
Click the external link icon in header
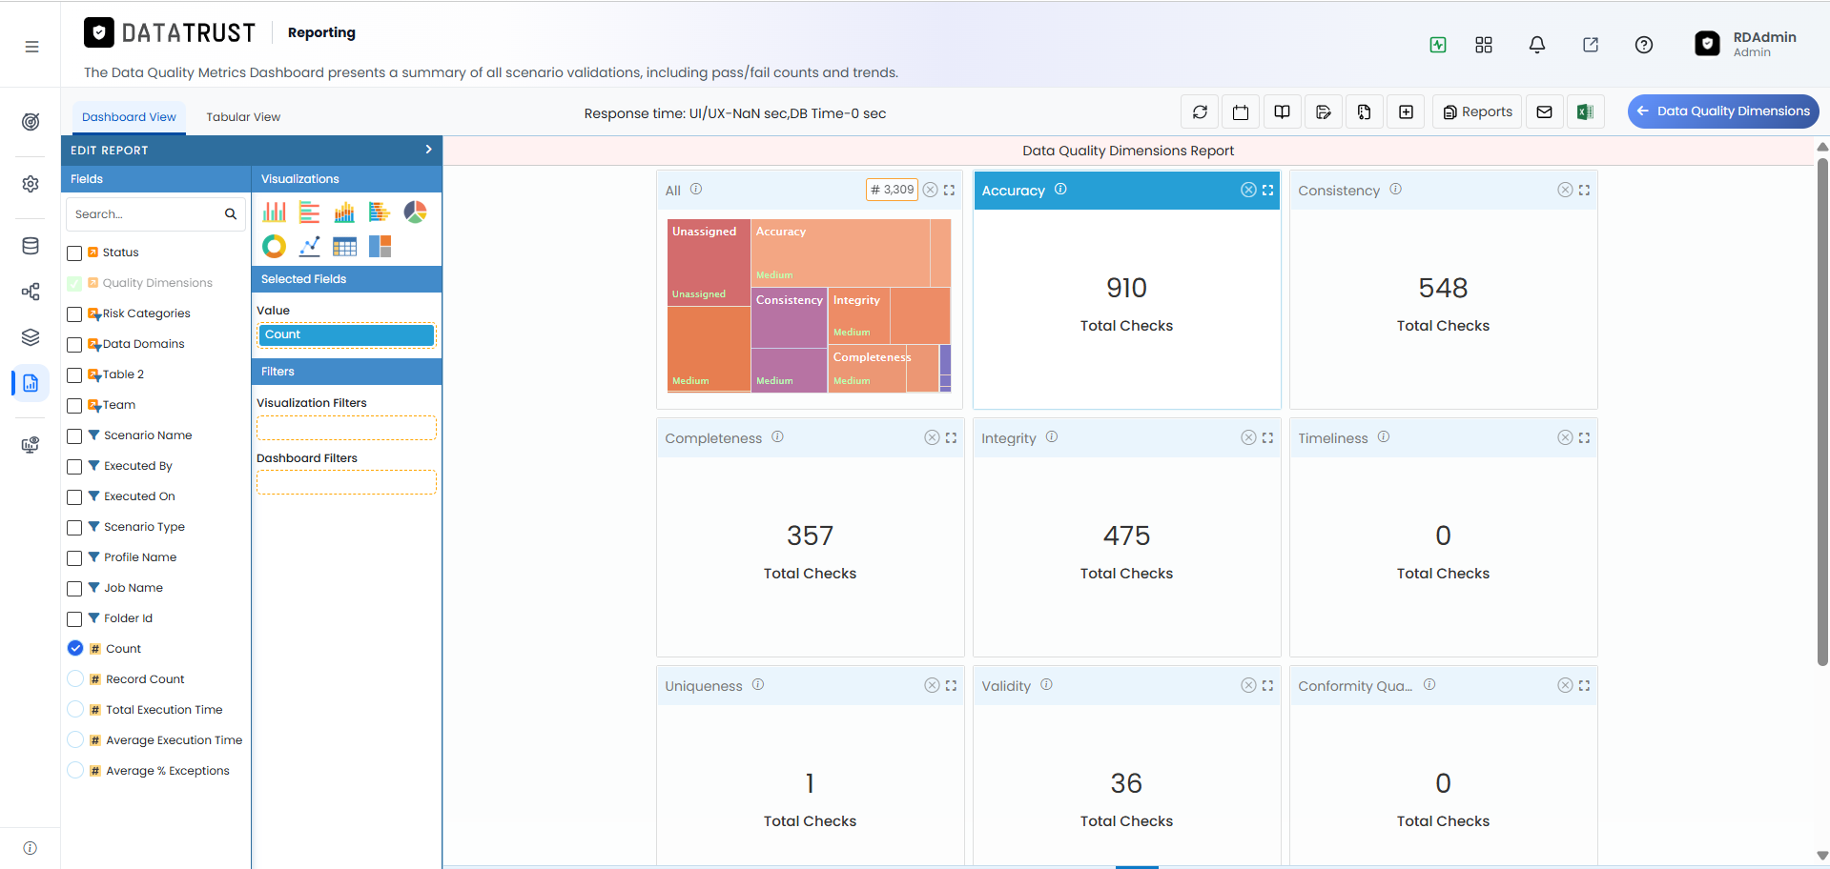[1591, 45]
